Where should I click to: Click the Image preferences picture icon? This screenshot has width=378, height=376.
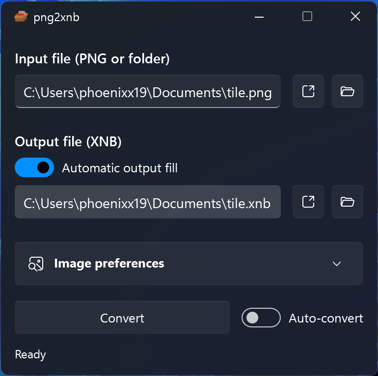coord(36,264)
